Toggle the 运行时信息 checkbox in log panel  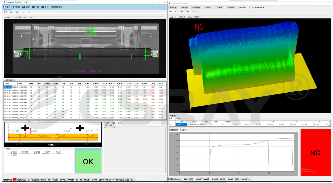click(114, 126)
